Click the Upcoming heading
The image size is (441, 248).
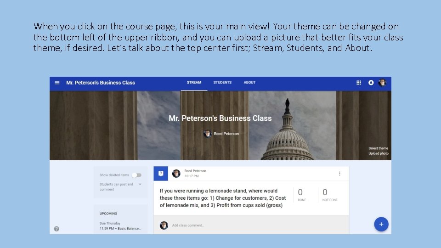point(108,214)
